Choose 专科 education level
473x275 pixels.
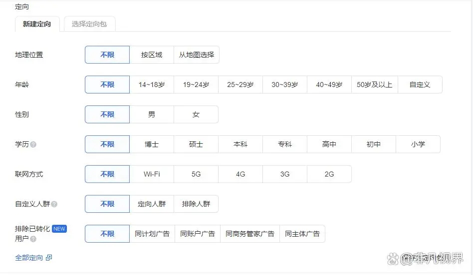coord(285,144)
